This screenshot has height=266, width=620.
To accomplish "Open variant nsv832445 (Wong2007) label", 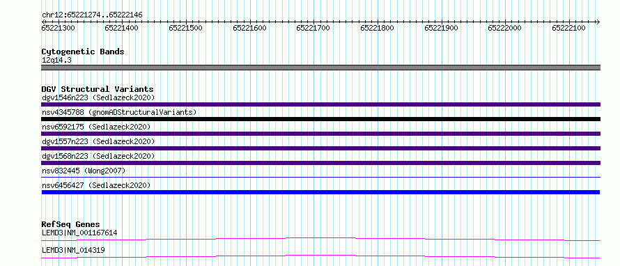I will pyautogui.click(x=84, y=171).
